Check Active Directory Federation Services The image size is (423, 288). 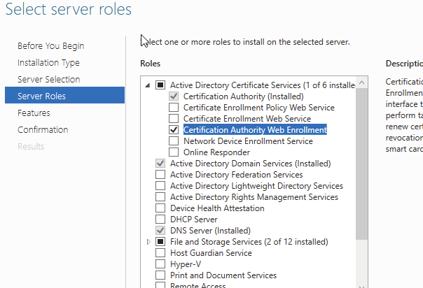[160, 175]
